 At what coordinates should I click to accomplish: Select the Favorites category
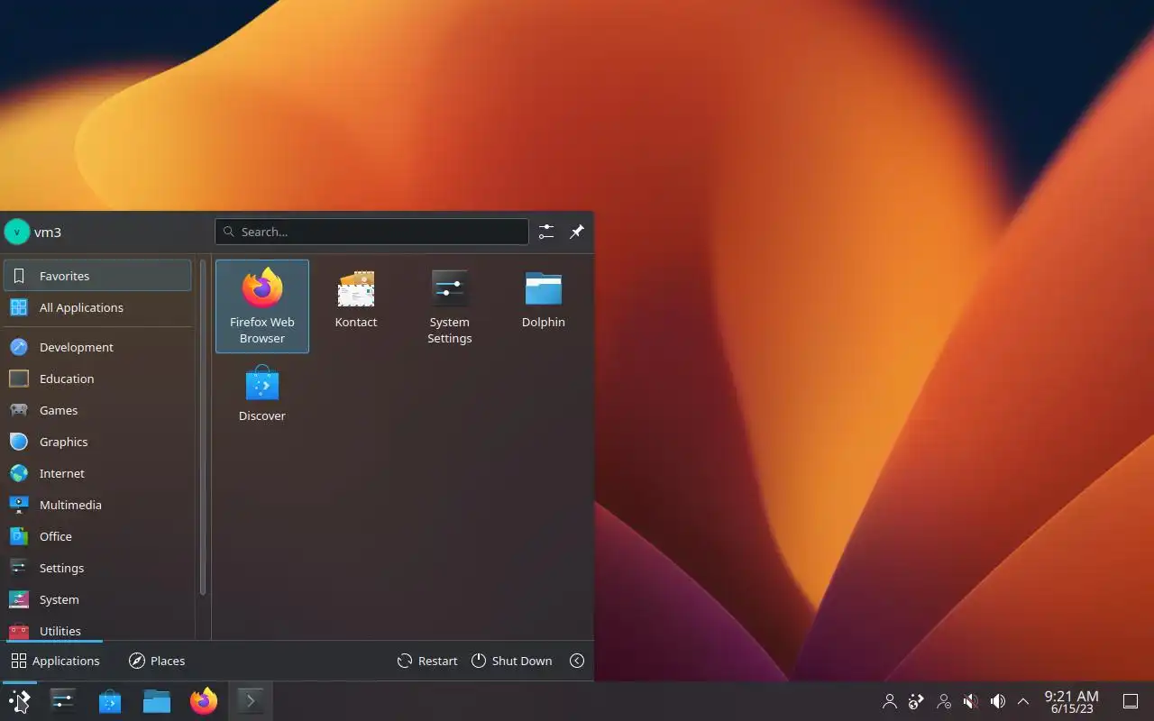click(x=97, y=276)
